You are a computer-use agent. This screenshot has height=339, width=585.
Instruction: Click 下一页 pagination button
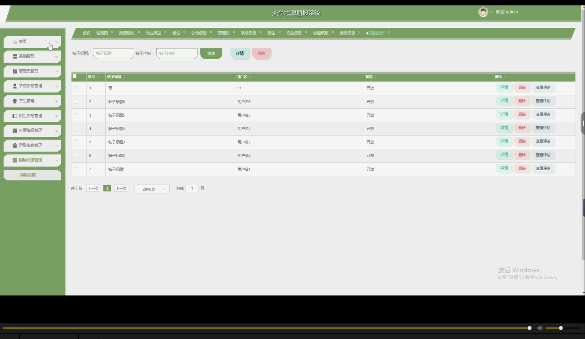point(121,188)
